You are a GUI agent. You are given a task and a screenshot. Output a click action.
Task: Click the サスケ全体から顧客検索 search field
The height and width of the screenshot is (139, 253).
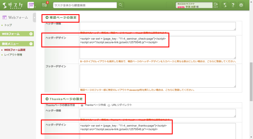(85, 5)
